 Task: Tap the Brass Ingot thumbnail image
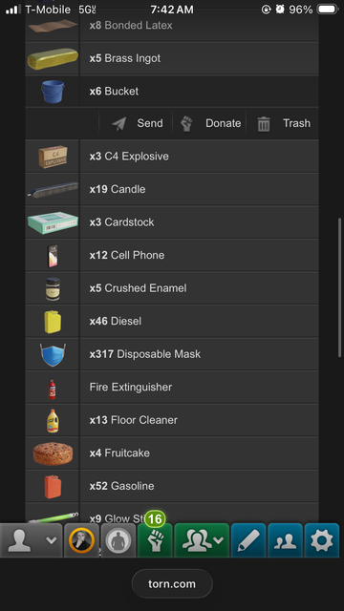(x=53, y=58)
